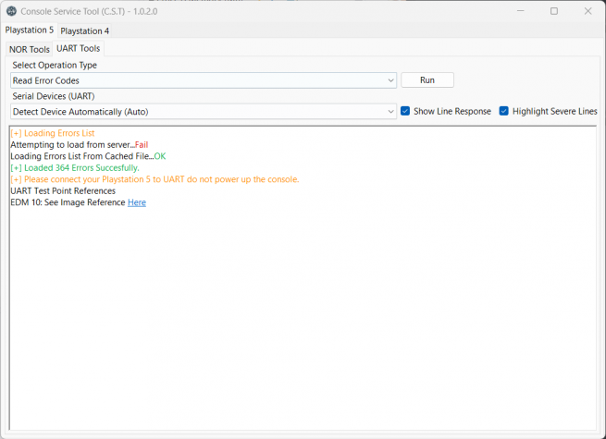Open the EDM 10 image reference Here link
606x439 pixels.
point(136,202)
